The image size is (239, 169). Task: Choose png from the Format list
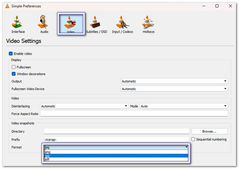coord(116,152)
